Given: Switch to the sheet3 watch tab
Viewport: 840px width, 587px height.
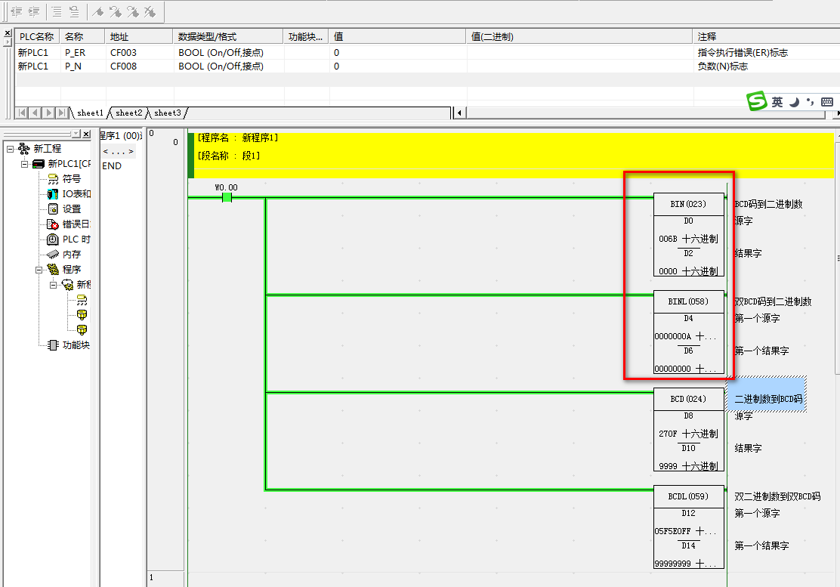Looking at the screenshot, I should pyautogui.click(x=167, y=113).
